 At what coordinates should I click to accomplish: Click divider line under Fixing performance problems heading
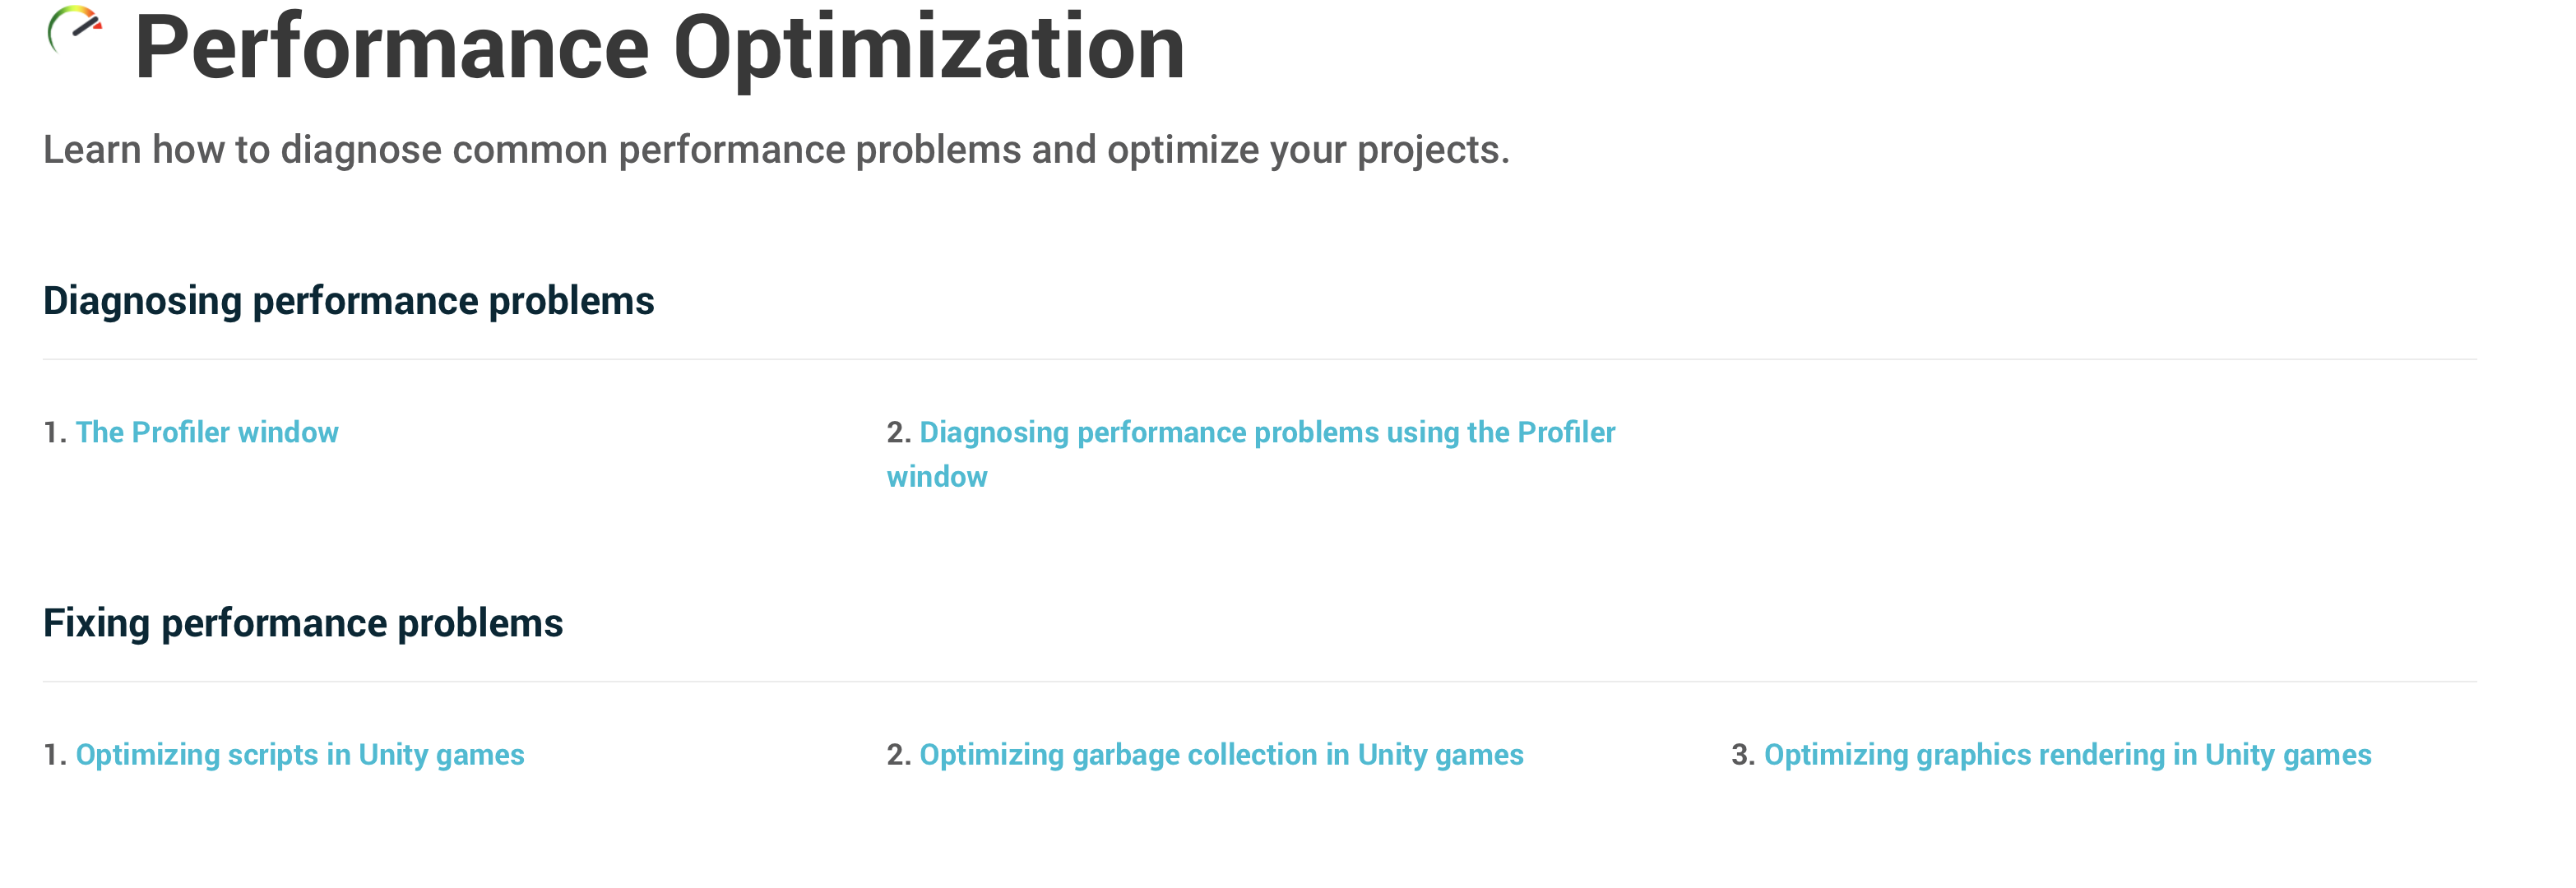(1260, 682)
